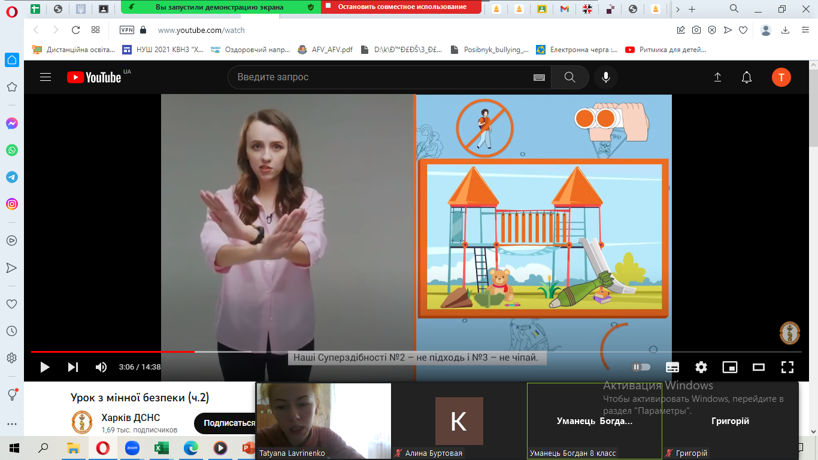Toggle the VPN badge in address bar
Screen dimensions: 818x460
tap(126, 30)
